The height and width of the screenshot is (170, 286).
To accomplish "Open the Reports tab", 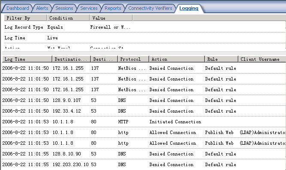I will pos(113,8).
